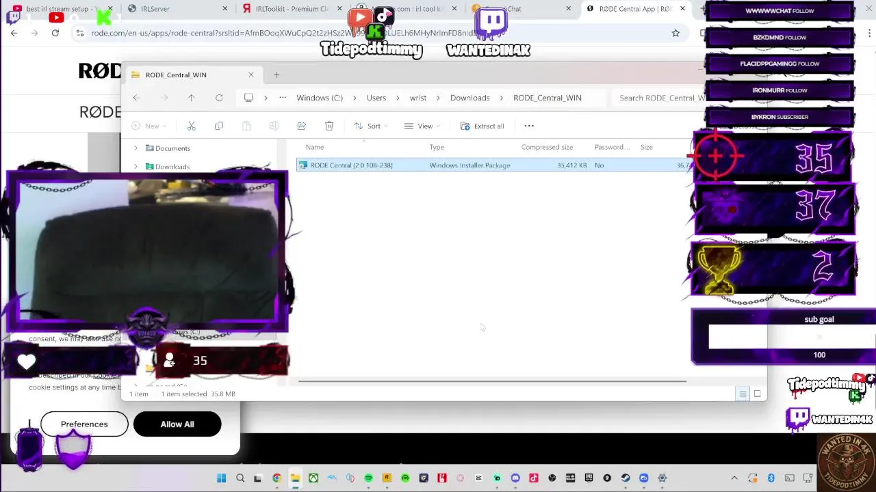Go to wrist folder in breadcrumb
Image resolution: width=876 pixels, height=492 pixels.
pos(418,98)
